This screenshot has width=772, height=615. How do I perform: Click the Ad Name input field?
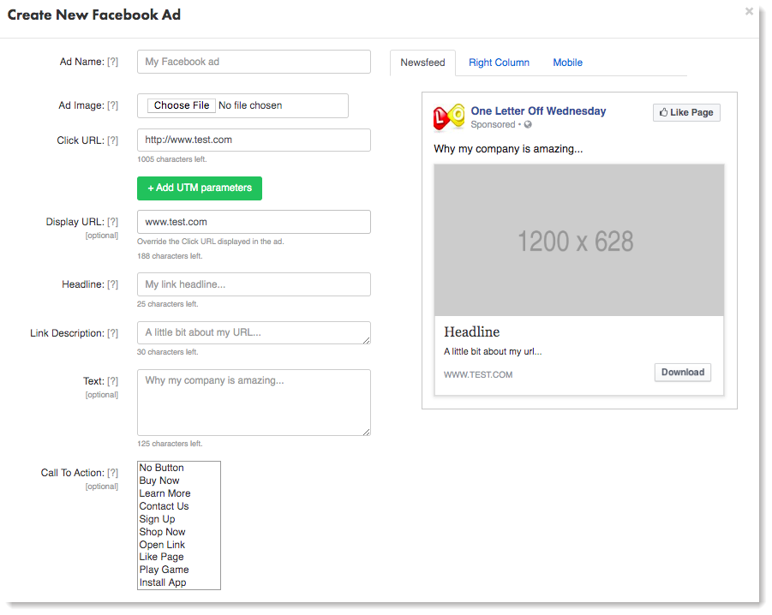pyautogui.click(x=254, y=62)
